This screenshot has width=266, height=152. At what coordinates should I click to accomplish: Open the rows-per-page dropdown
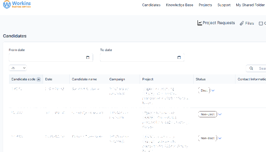coord(18,68)
